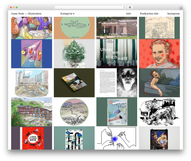Open the Anna Deér — Illustration home link

click(x=26, y=14)
